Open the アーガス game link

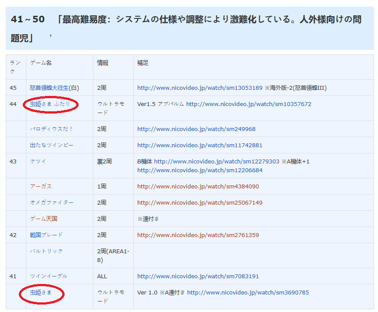click(41, 187)
